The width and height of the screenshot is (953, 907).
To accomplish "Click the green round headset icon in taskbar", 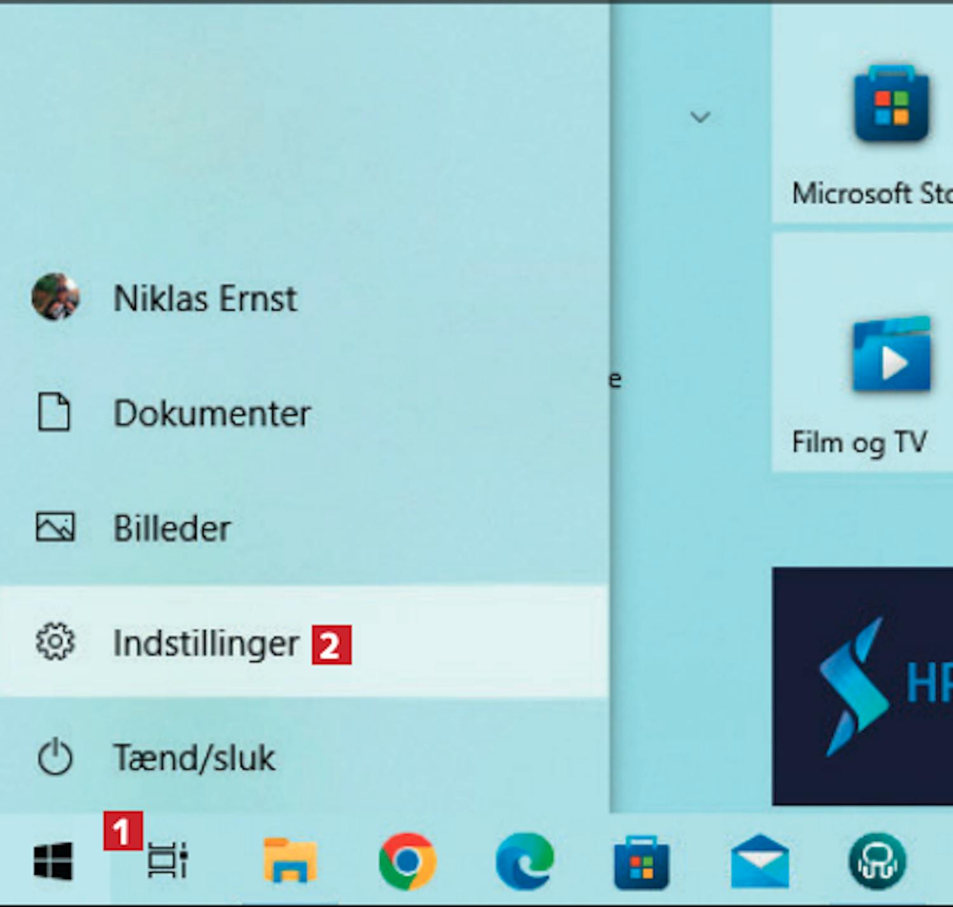I will coord(877,862).
